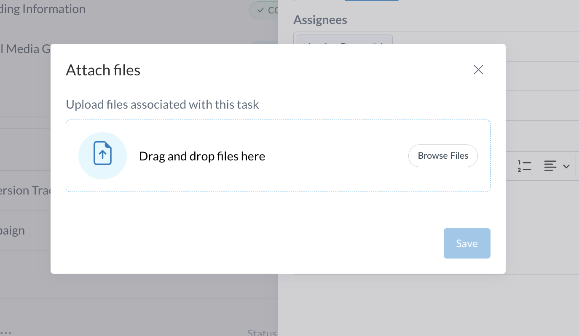Close the Attach files dialog
579x336 pixels.
[x=478, y=70]
